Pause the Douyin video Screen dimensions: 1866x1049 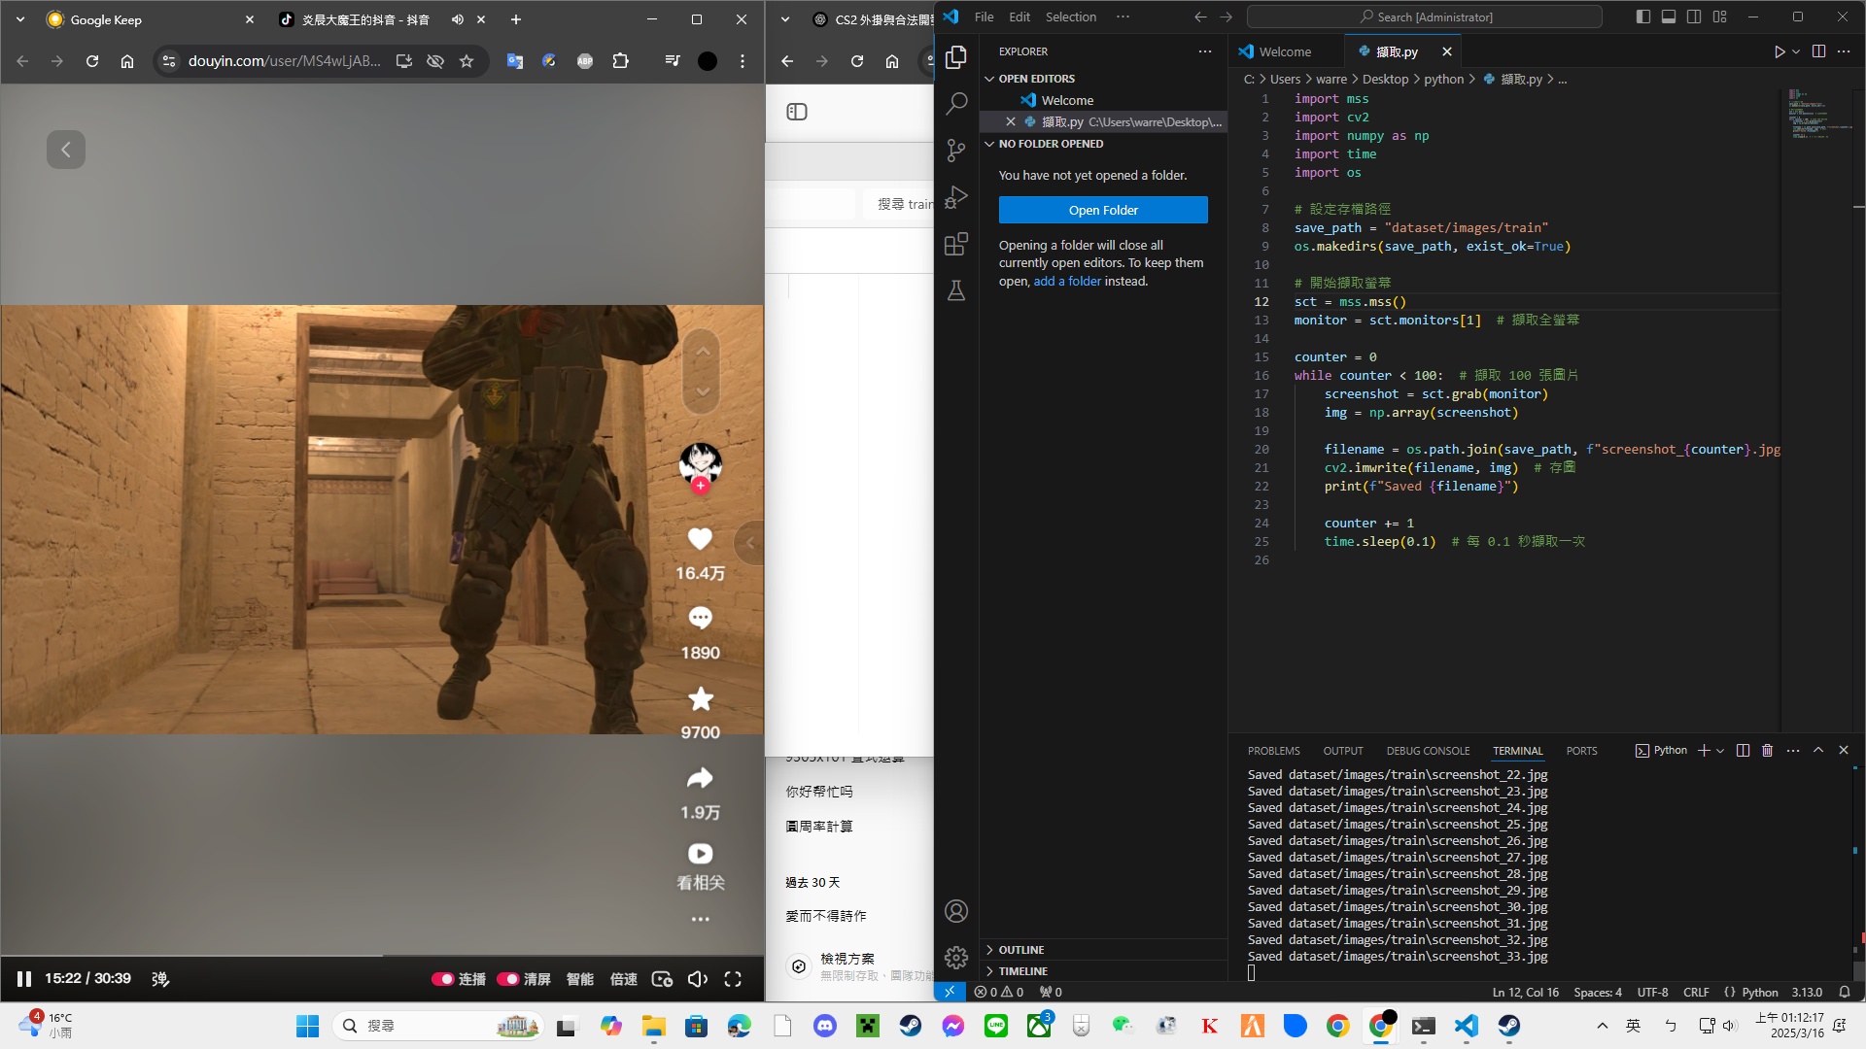24,979
